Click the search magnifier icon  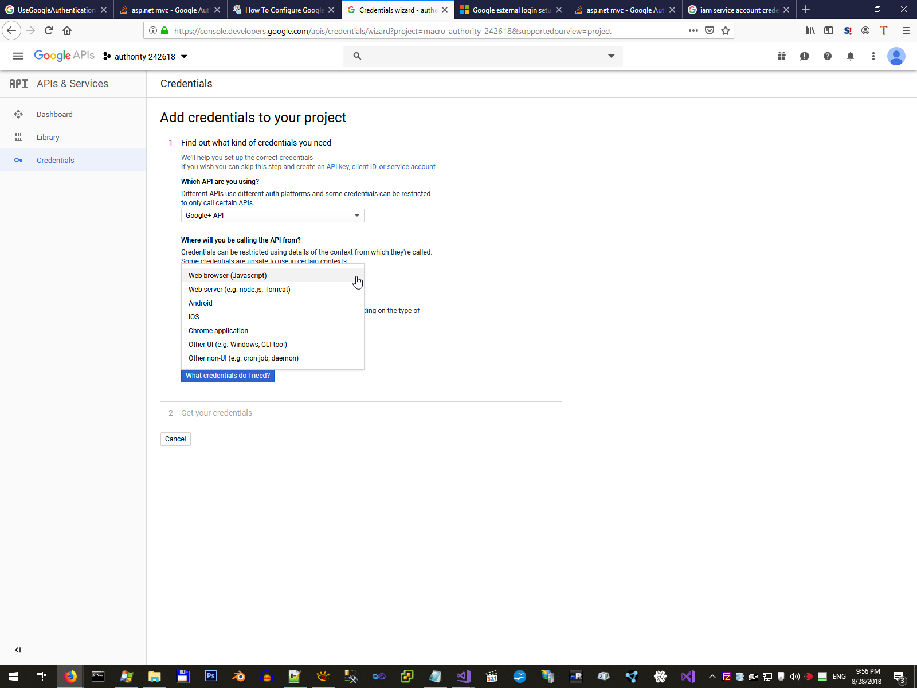click(x=357, y=56)
